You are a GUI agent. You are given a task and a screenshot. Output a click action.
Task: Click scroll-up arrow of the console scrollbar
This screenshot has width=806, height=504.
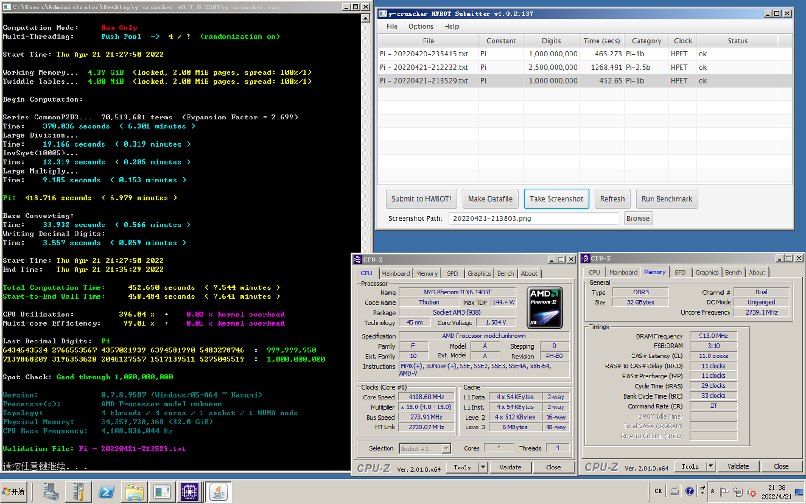click(366, 18)
